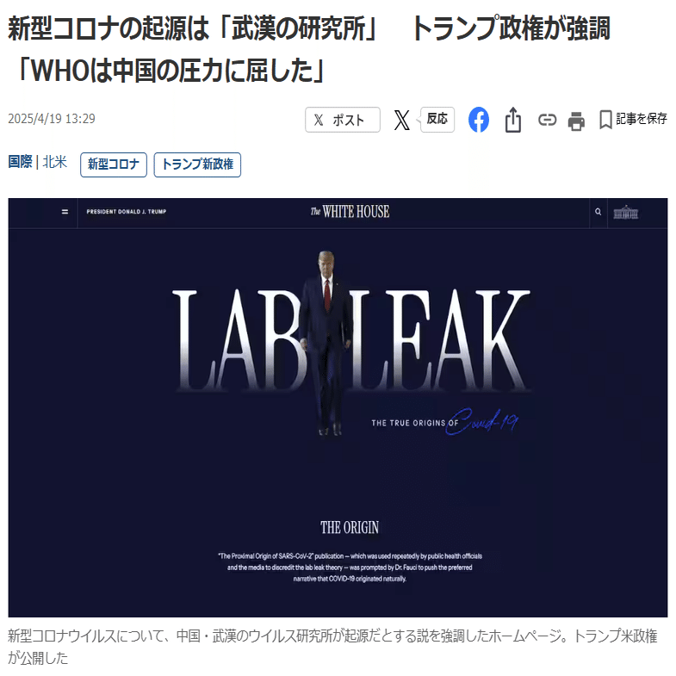Click THE ORIGIN heading in the image
The image size is (676, 676).
[x=350, y=528]
